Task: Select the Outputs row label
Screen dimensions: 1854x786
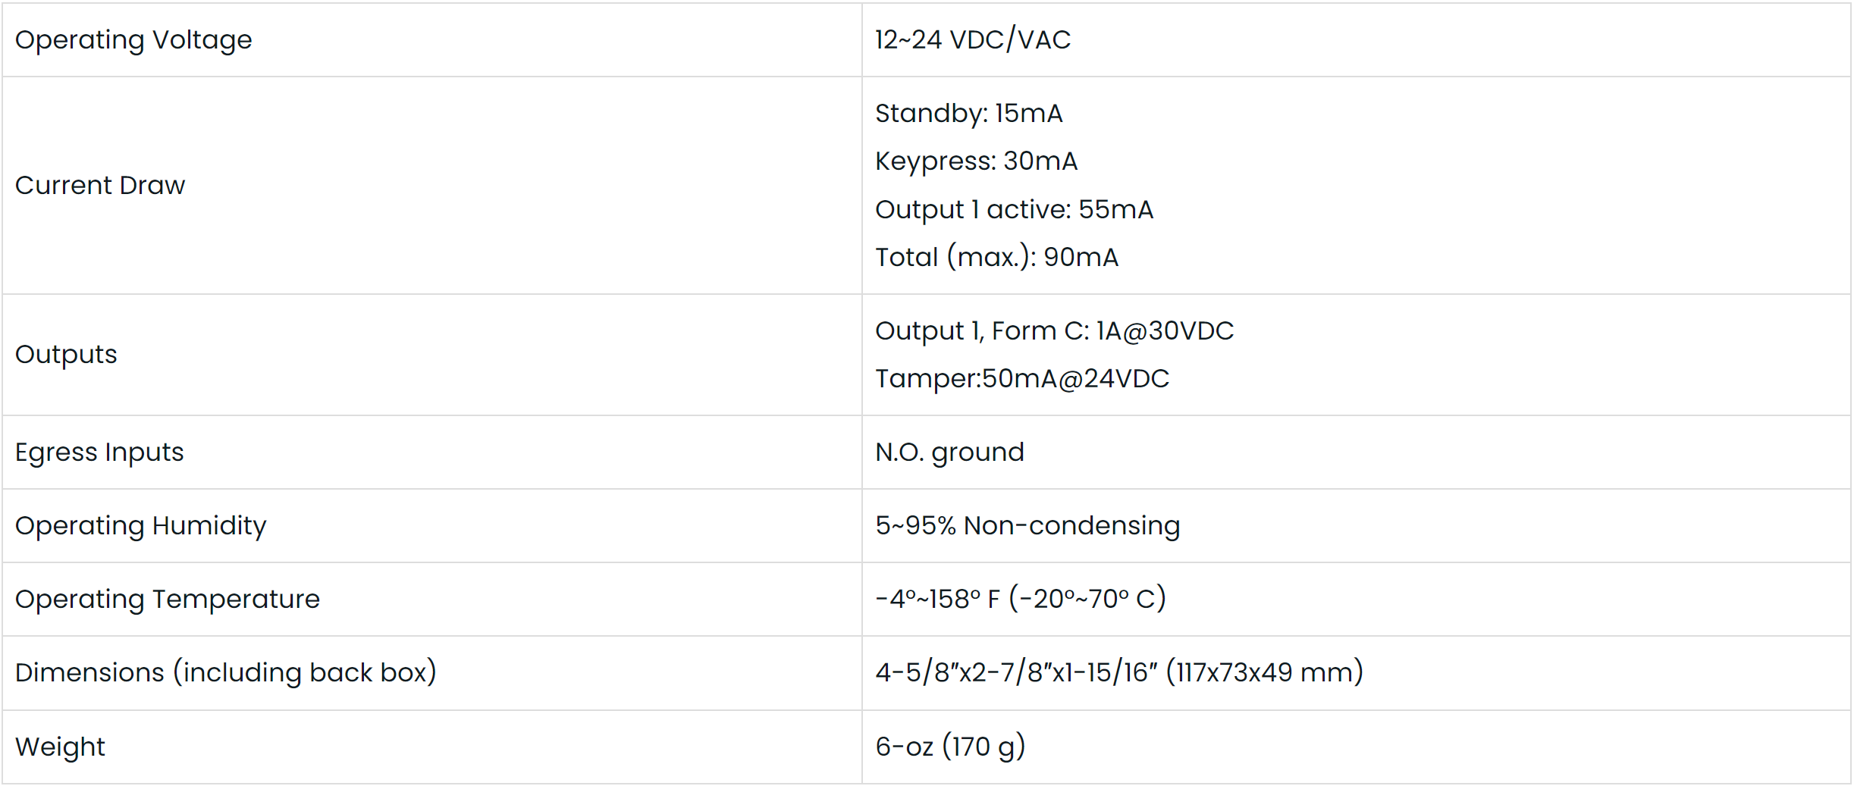Action: click(66, 355)
